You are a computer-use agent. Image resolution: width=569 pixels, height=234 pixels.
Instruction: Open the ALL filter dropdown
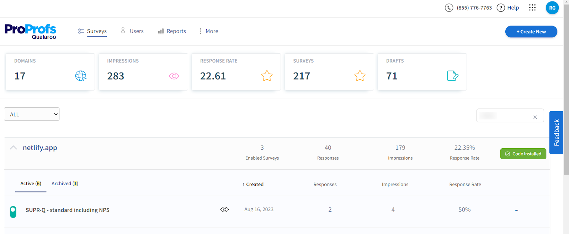[32, 114]
